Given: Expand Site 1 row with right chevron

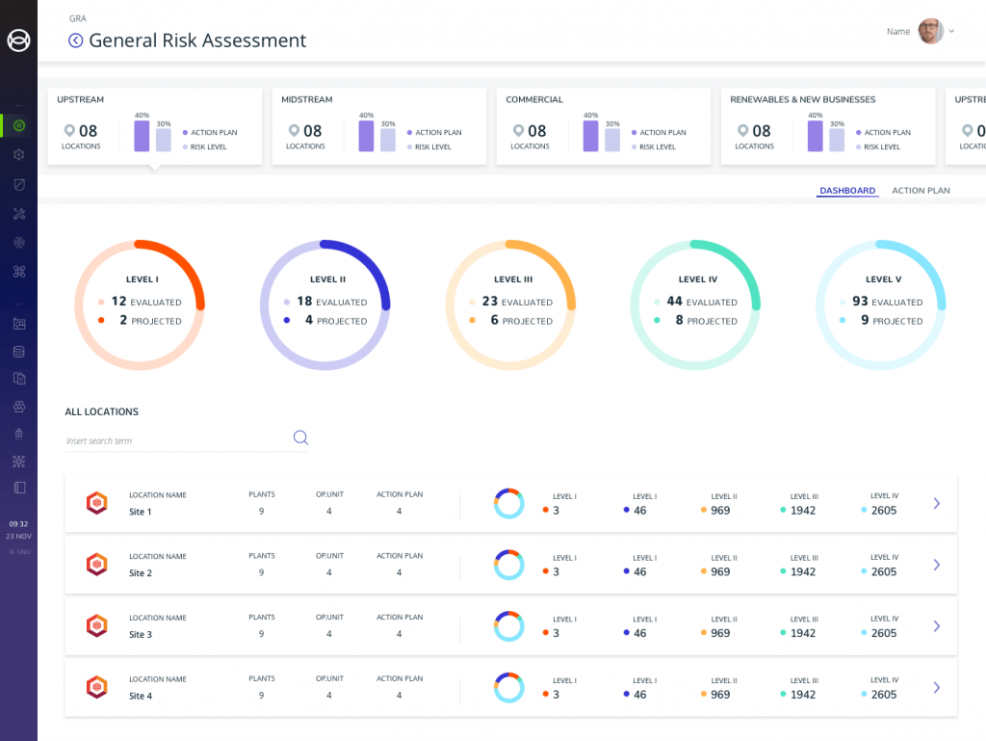Looking at the screenshot, I should 936,503.
